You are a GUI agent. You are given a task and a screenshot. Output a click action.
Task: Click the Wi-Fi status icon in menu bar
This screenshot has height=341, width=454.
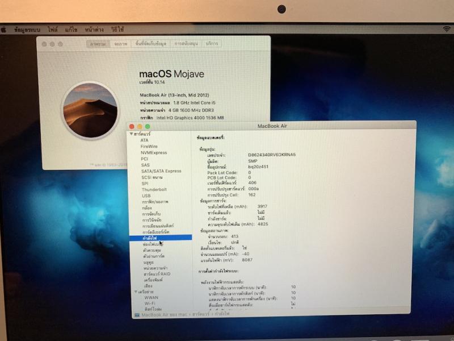click(x=447, y=29)
